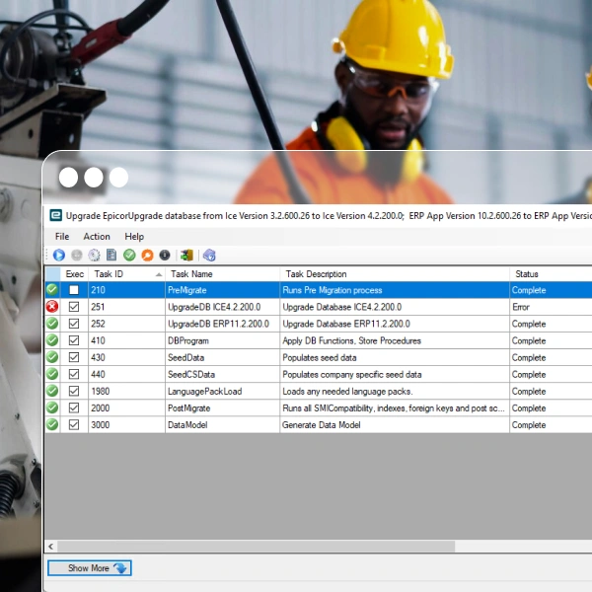Click the Exec column header

(x=74, y=274)
